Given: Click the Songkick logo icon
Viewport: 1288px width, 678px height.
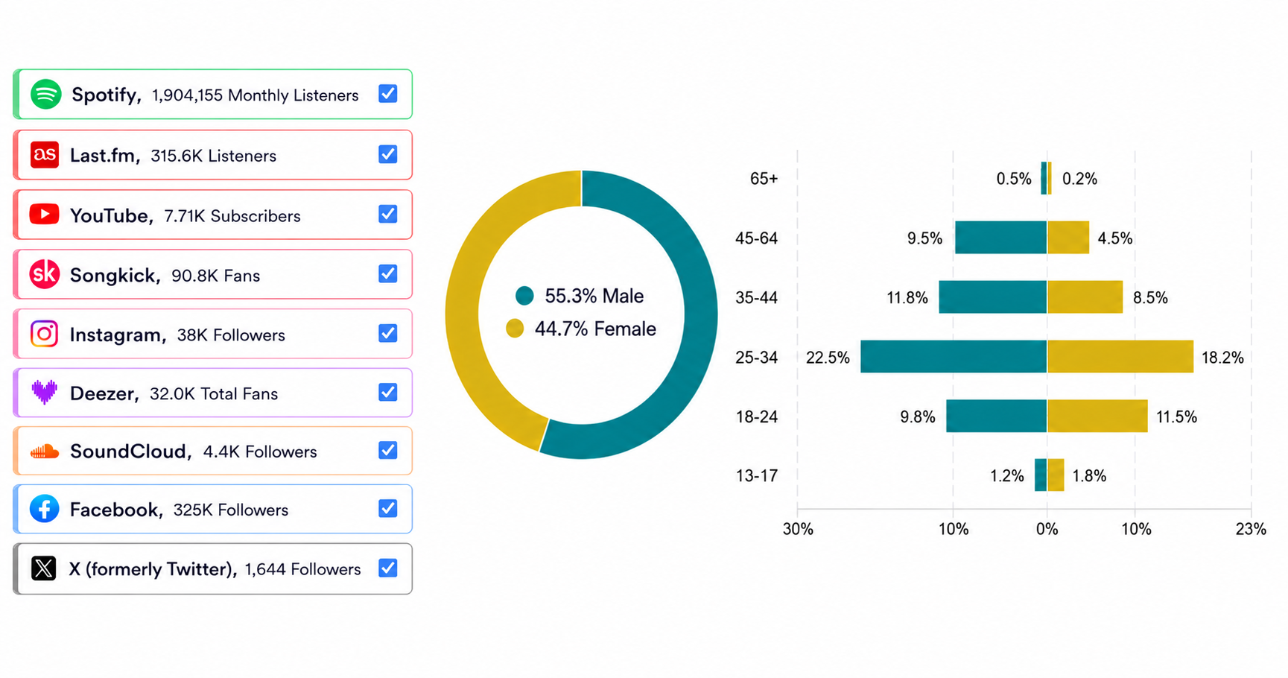Looking at the screenshot, I should click(x=45, y=274).
